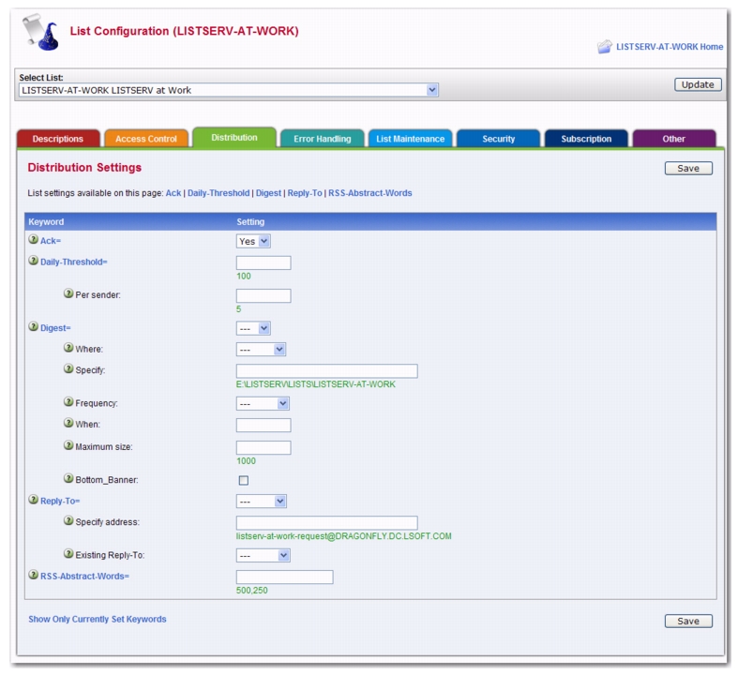Image resolution: width=738 pixels, height=675 pixels.
Task: Open help icon next to Frequency
Action: point(68,401)
